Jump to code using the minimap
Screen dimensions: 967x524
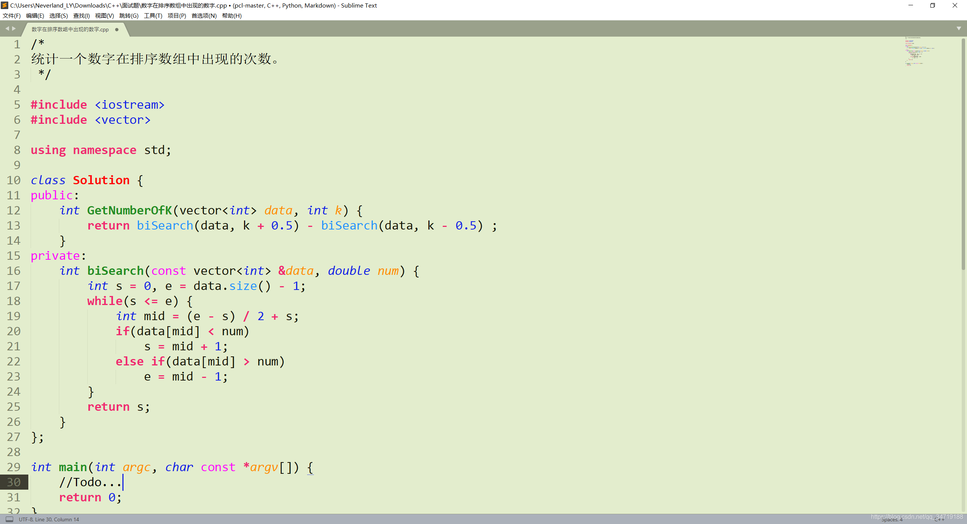pos(920,51)
